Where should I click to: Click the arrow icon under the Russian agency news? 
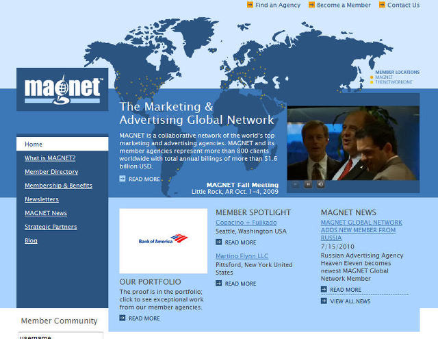point(324,289)
